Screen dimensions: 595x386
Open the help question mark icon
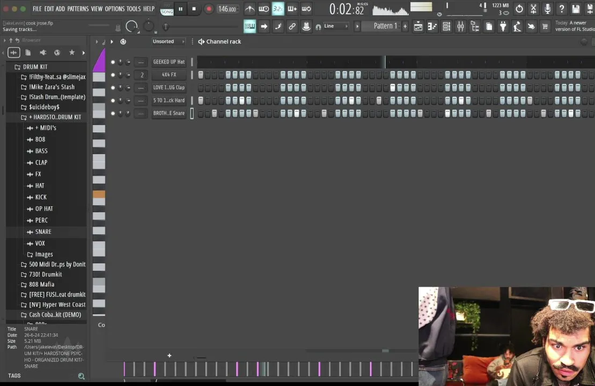point(562,9)
